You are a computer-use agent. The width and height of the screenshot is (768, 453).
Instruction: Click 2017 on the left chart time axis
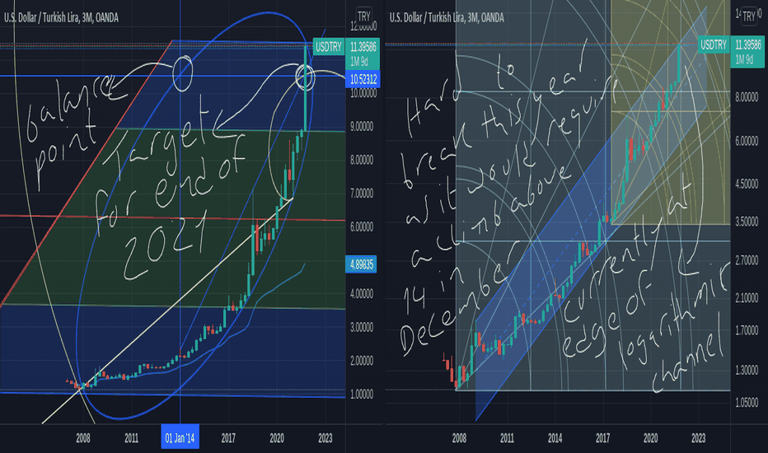pos(228,438)
